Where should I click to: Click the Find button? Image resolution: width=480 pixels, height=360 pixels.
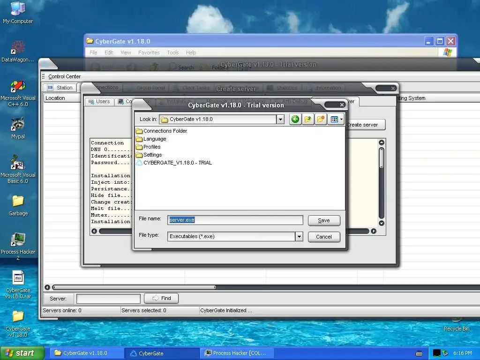(x=161, y=298)
